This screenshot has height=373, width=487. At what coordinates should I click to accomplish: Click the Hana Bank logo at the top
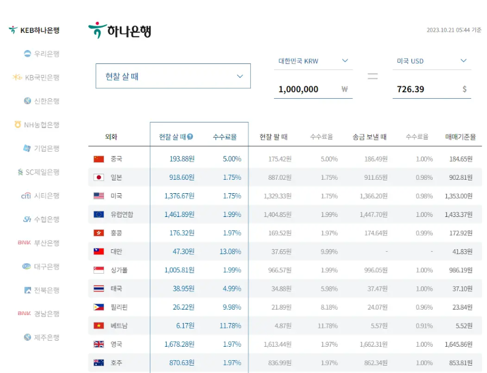point(119,30)
